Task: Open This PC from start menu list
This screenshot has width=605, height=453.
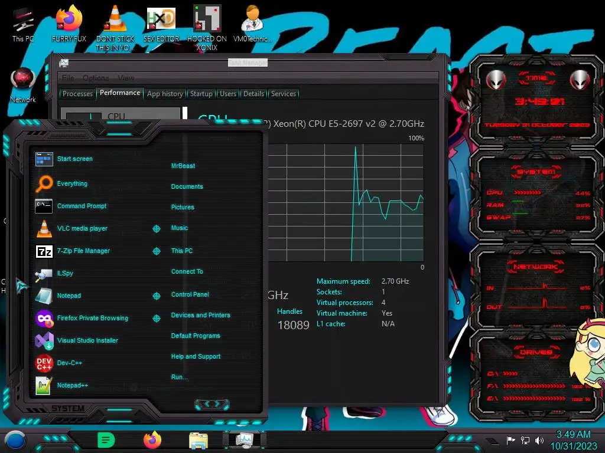Action: pyautogui.click(x=182, y=251)
